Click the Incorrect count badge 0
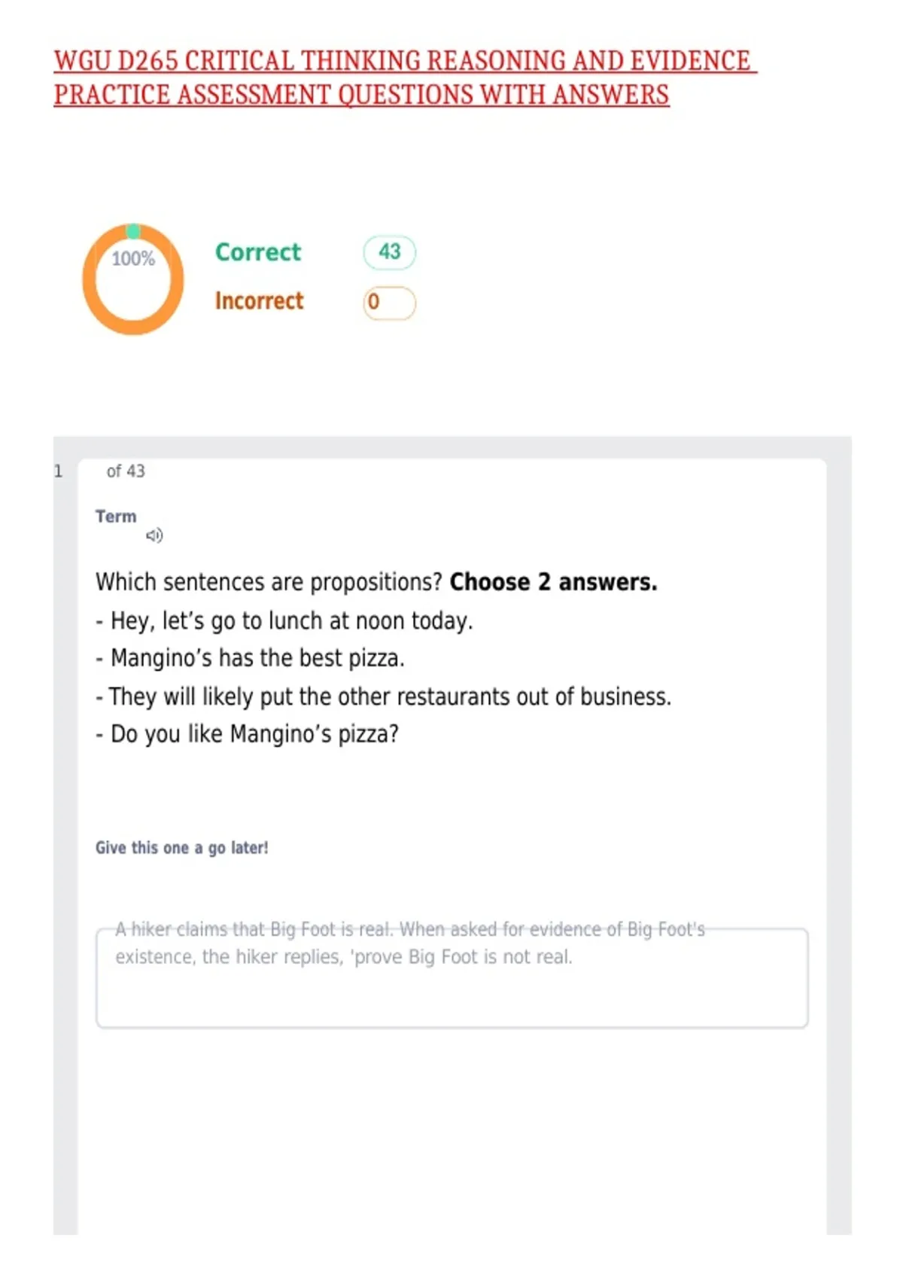Image resolution: width=903 pixels, height=1280 pixels. point(389,303)
